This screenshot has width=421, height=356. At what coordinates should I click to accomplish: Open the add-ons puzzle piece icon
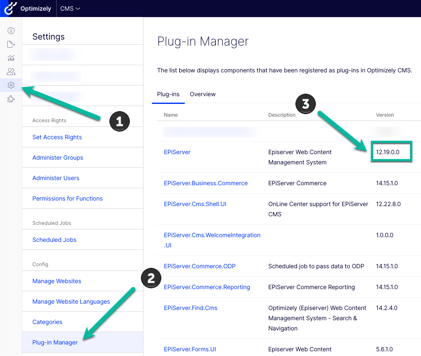11,99
